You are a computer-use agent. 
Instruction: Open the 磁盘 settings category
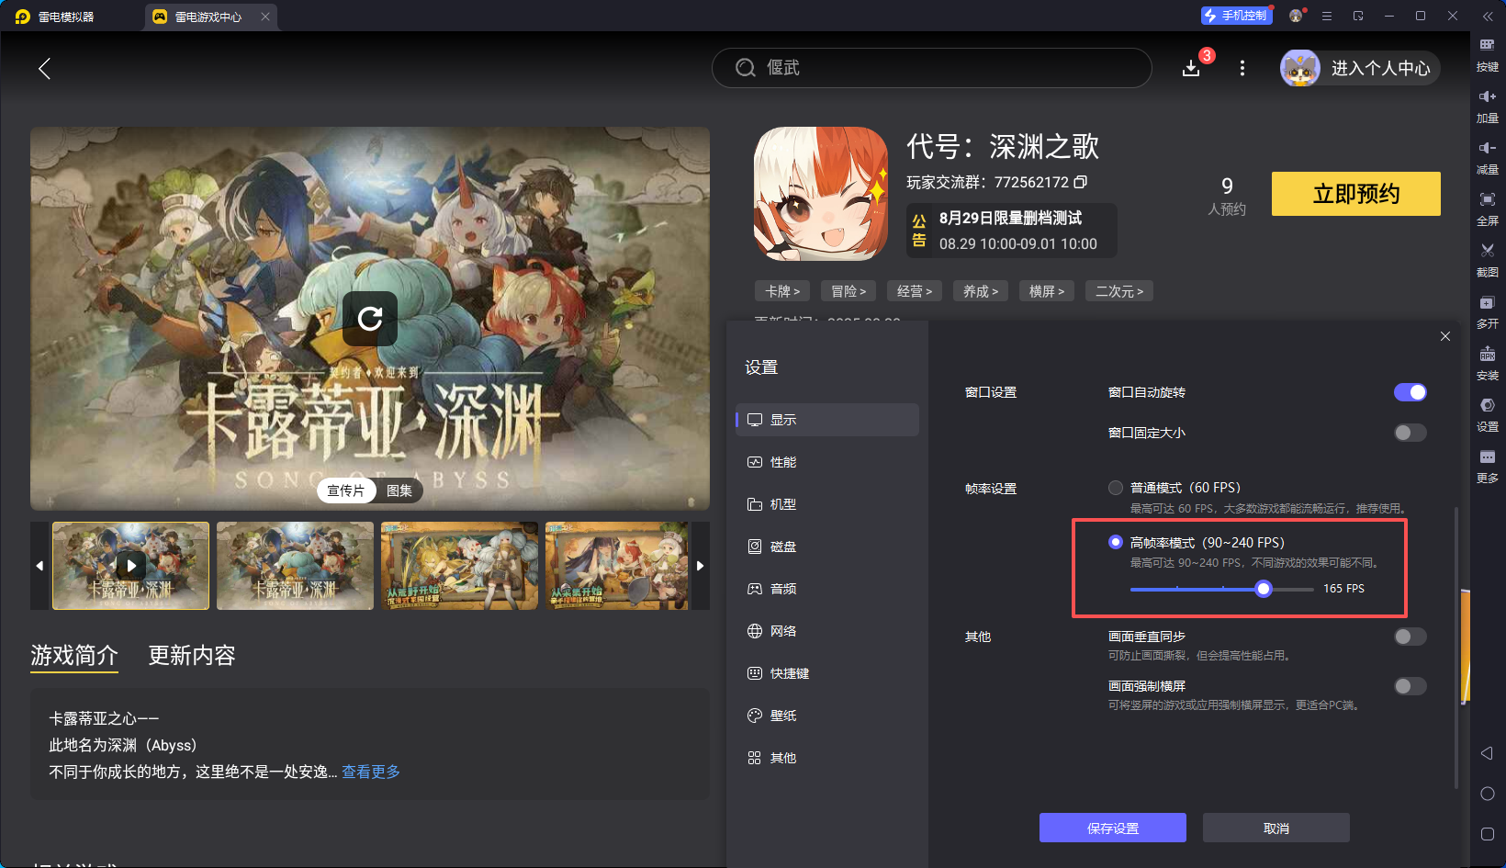pos(827,547)
